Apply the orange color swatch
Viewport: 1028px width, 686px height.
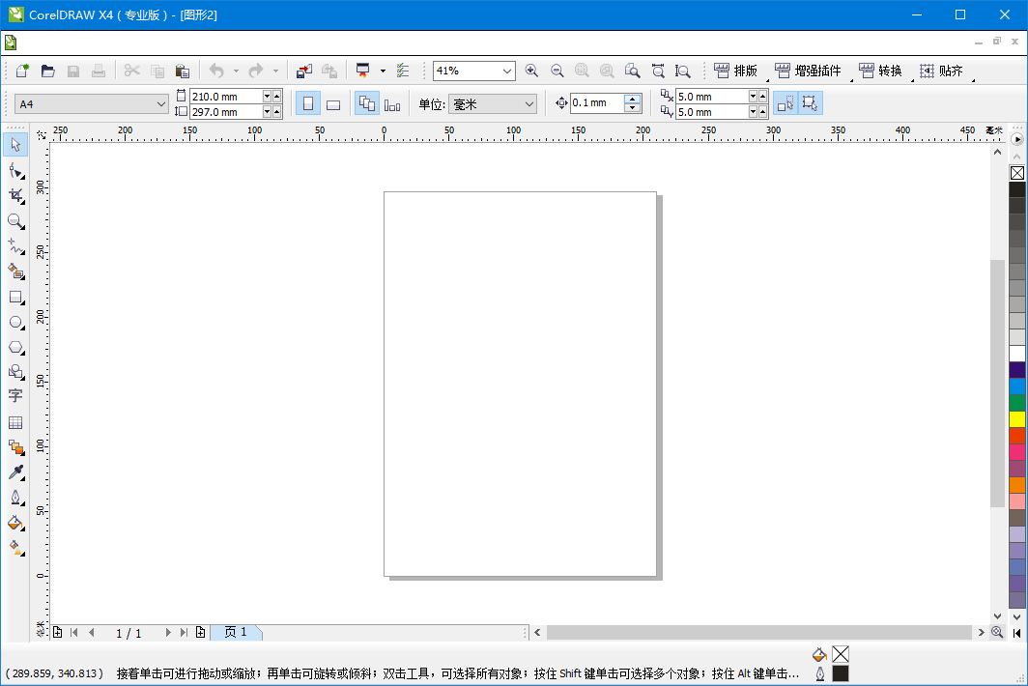(x=1016, y=485)
